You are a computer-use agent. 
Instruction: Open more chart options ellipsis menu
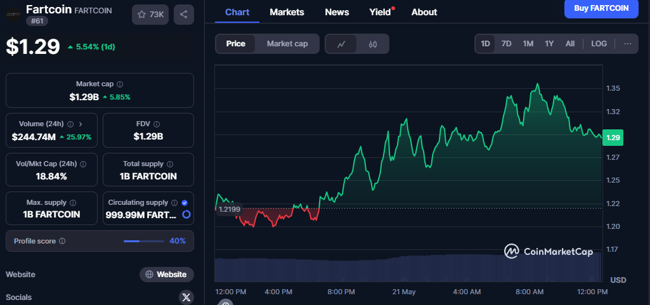628,44
